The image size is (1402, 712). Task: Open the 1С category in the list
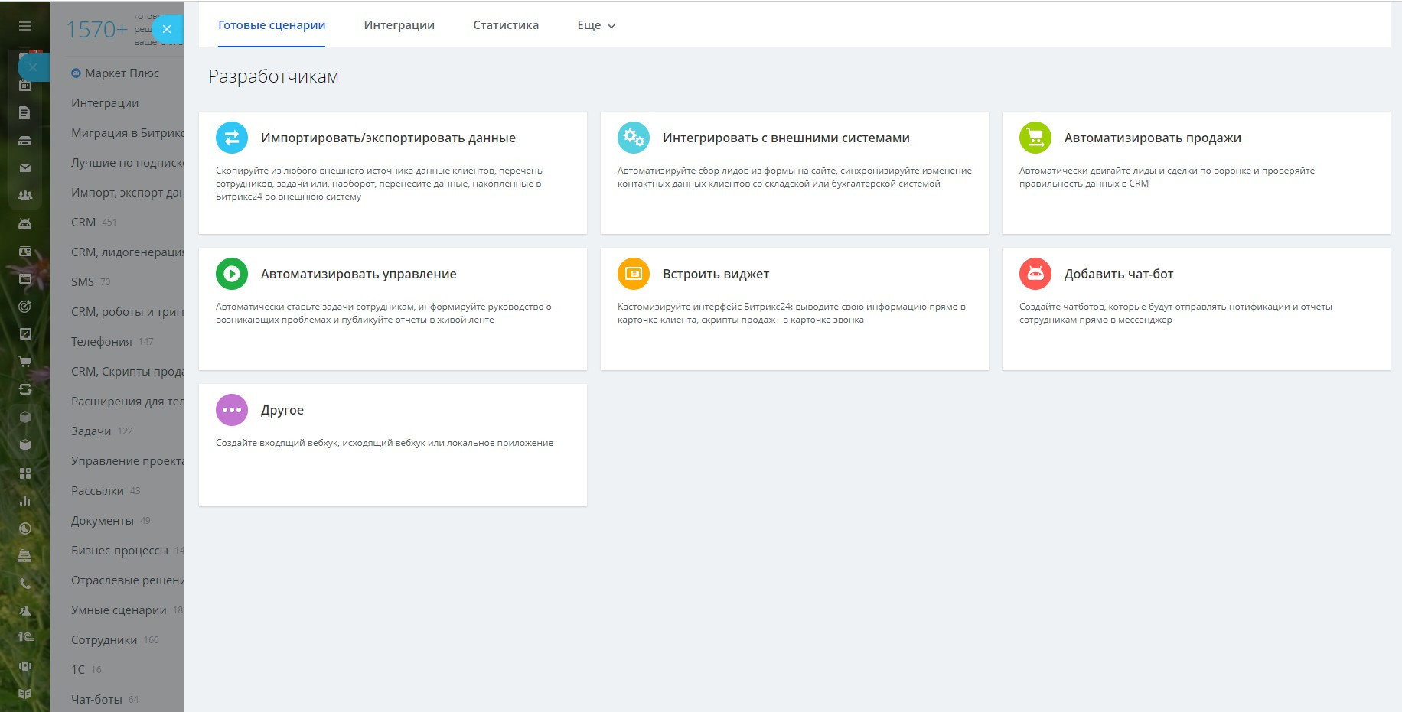tap(86, 670)
